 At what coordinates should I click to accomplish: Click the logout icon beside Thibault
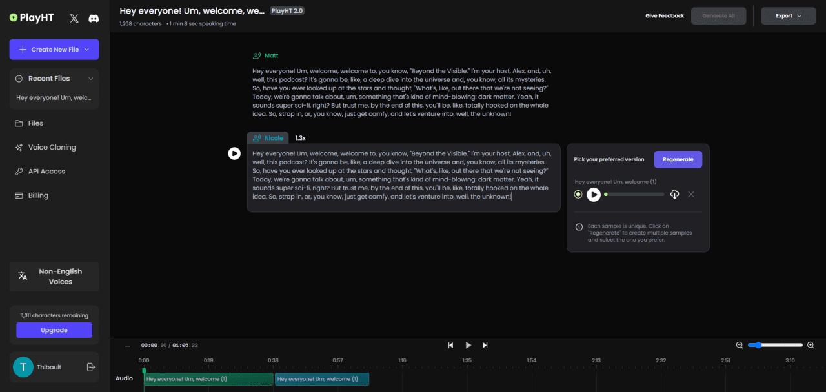[91, 367]
